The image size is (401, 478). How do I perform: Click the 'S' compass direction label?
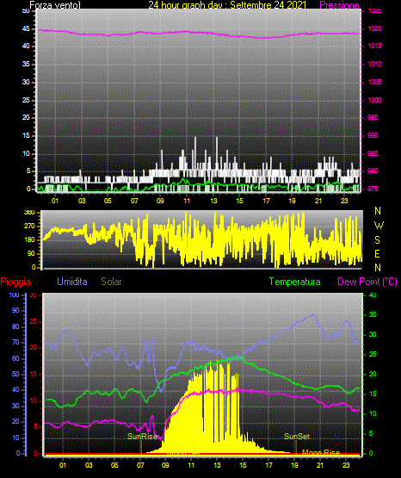377,240
